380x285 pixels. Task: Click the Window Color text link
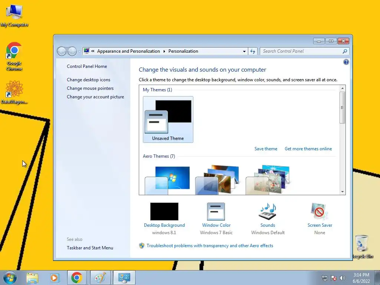click(216, 225)
